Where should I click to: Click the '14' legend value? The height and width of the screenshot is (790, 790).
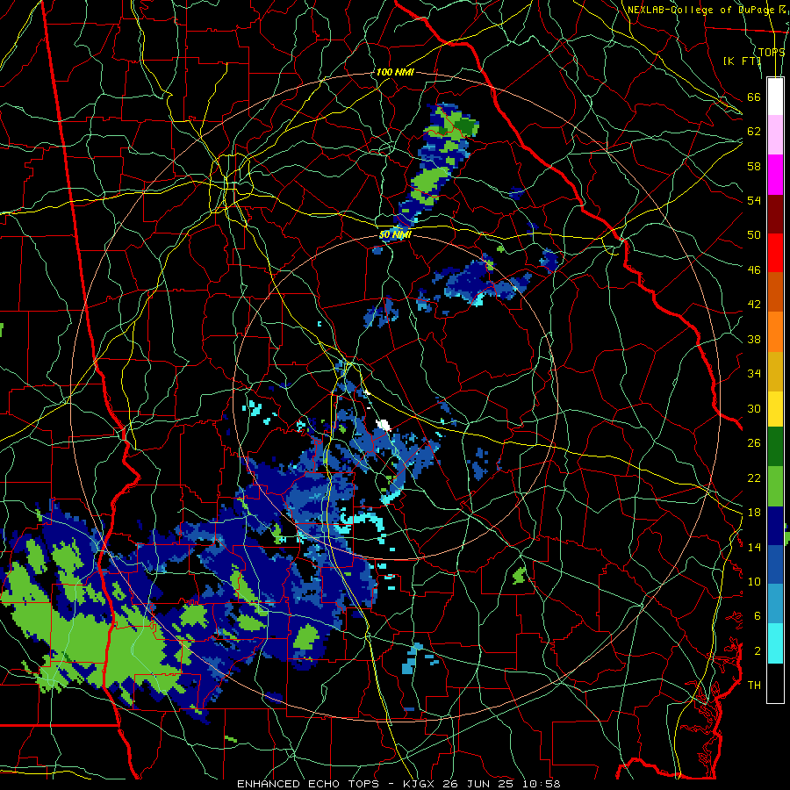point(754,547)
